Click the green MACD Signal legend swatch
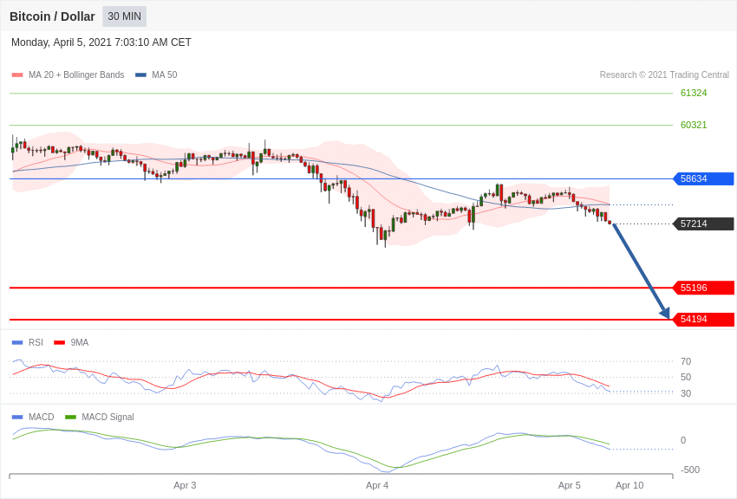This screenshot has width=737, height=499. tap(70, 418)
